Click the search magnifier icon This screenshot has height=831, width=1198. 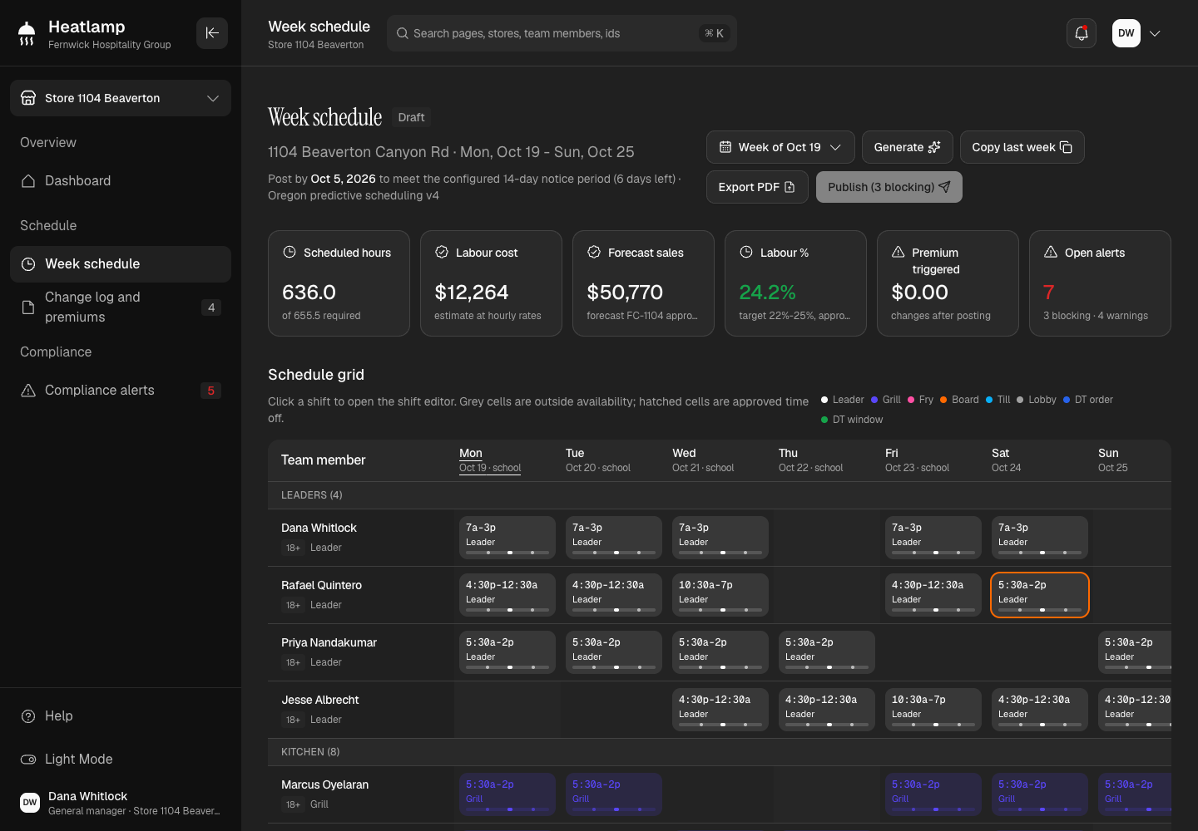tap(403, 33)
